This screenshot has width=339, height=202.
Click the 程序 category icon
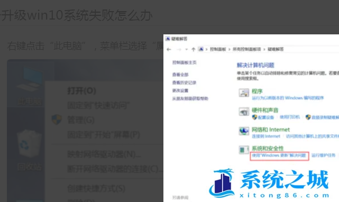tap(244, 93)
